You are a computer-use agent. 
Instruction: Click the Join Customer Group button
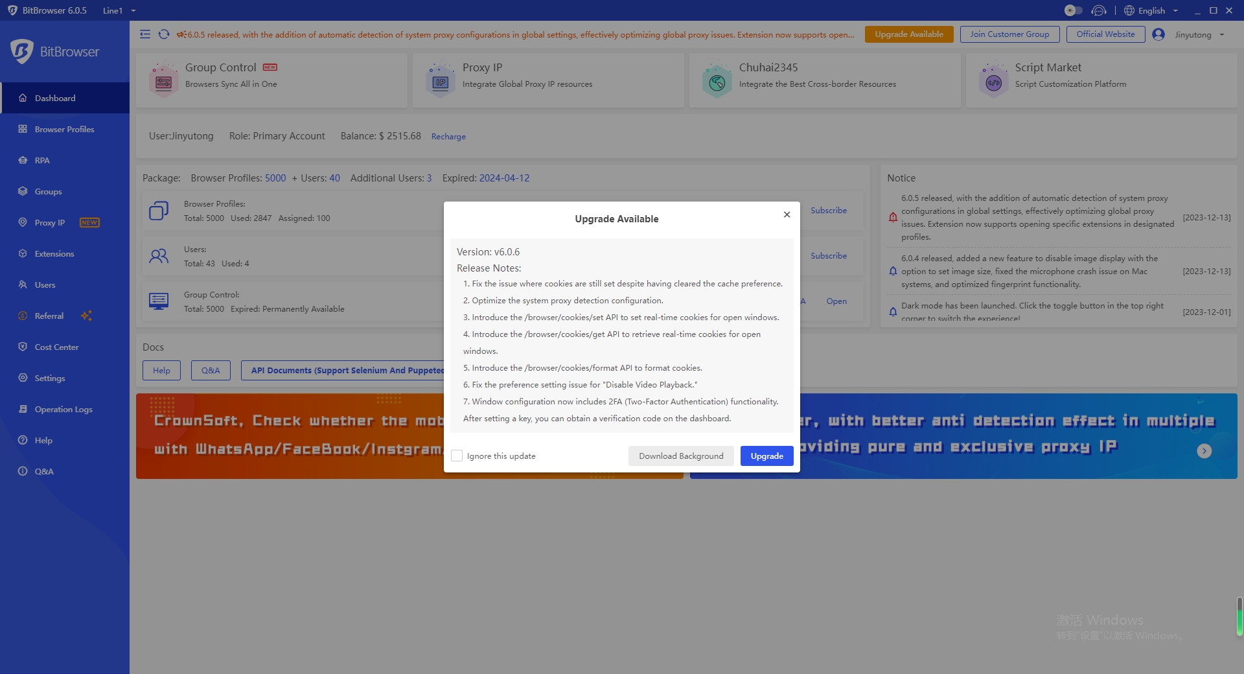pyautogui.click(x=1009, y=34)
